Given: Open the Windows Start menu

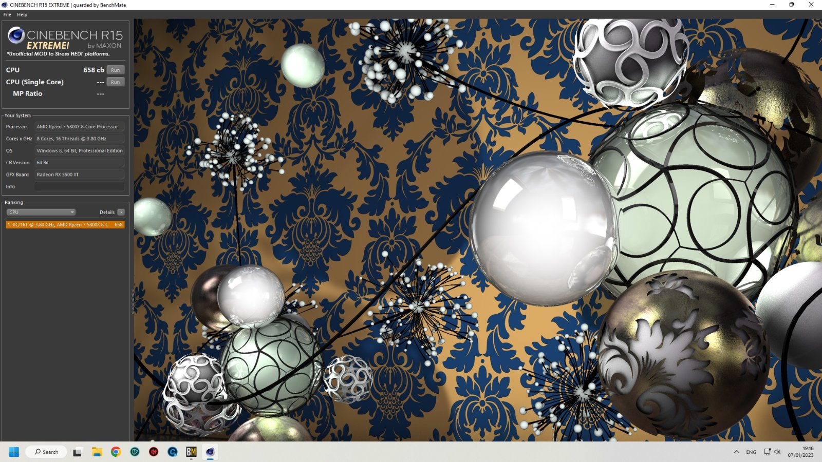Looking at the screenshot, I should pyautogui.click(x=14, y=452).
